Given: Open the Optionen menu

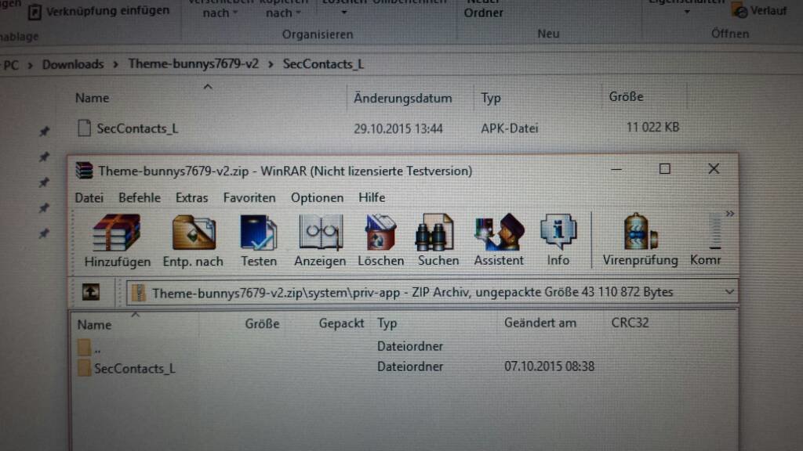Looking at the screenshot, I should point(317,198).
